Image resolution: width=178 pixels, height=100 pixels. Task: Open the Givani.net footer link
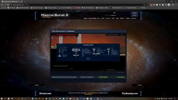coord(45,94)
